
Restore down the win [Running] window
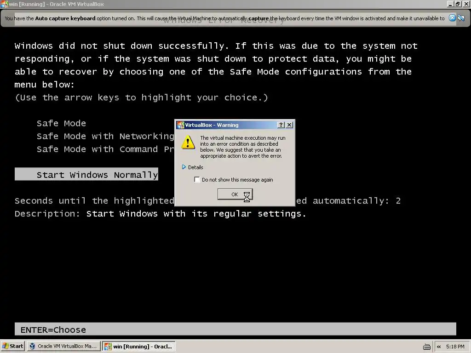pos(458,4)
